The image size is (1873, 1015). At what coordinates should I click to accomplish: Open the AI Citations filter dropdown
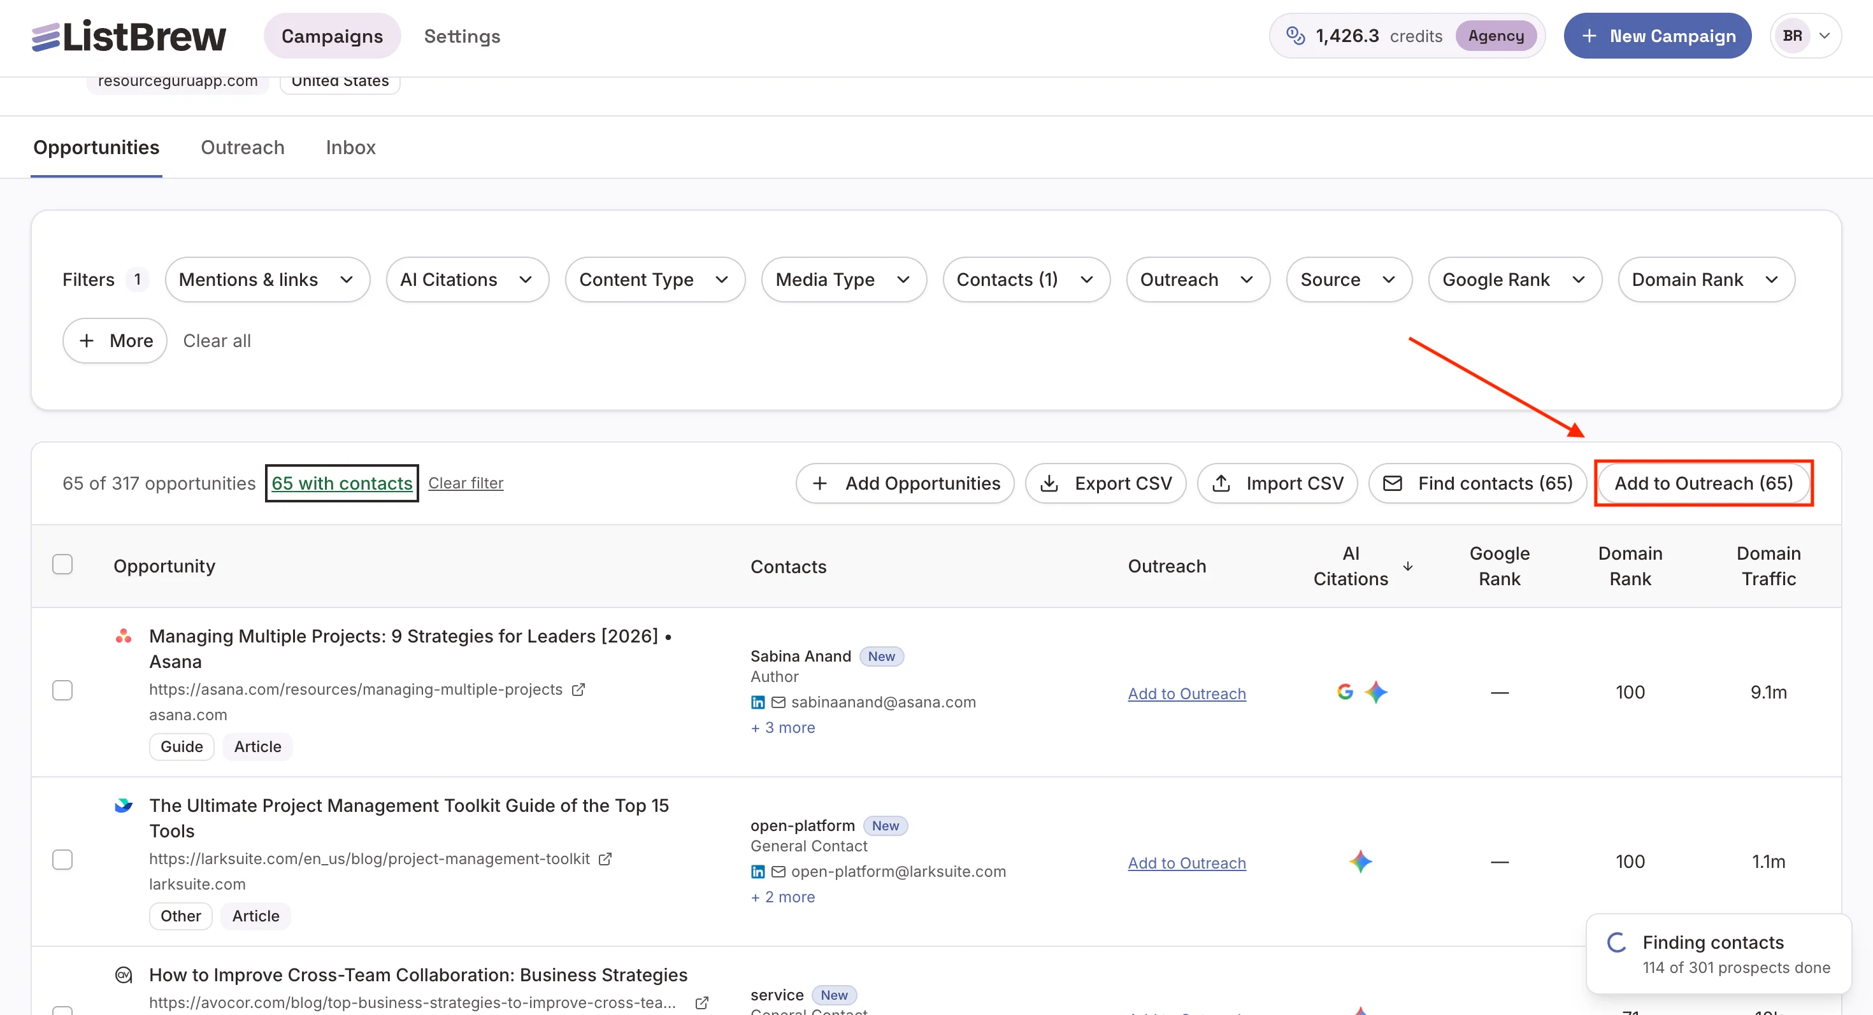tap(467, 280)
